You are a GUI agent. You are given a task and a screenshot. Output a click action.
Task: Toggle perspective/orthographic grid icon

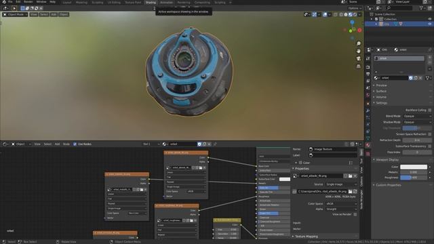pos(359,66)
